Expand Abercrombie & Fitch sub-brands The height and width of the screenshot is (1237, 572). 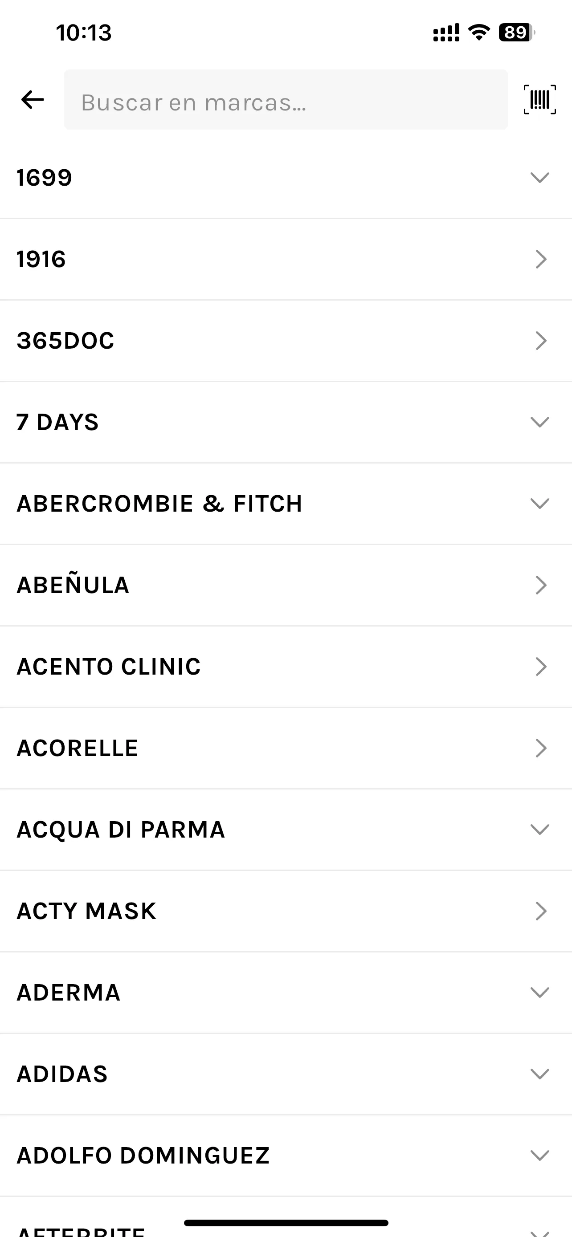pos(540,504)
